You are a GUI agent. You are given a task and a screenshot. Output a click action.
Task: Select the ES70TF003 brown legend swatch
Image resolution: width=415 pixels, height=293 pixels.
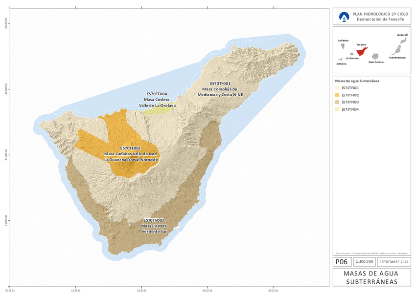point(338,102)
